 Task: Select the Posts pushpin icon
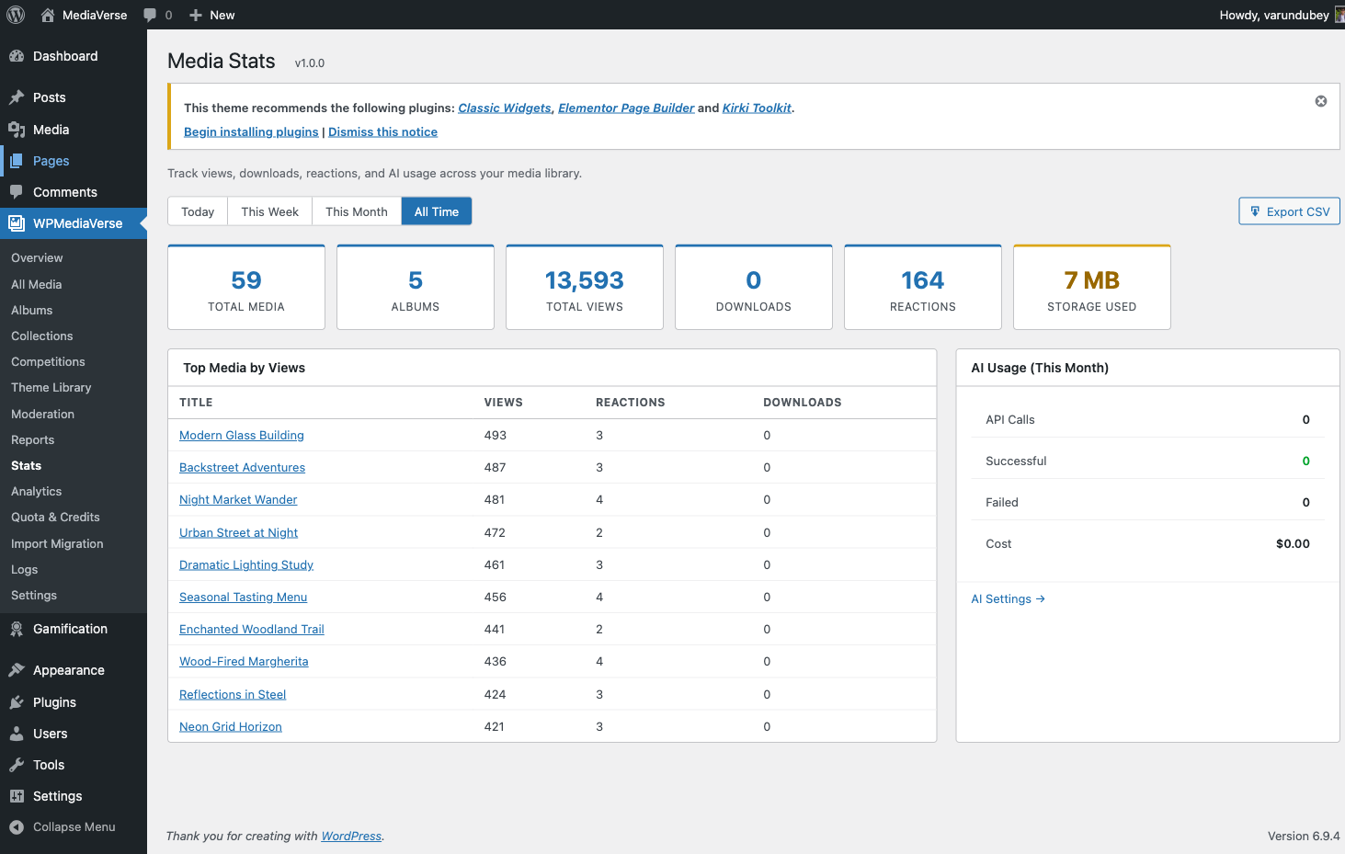tap(18, 97)
